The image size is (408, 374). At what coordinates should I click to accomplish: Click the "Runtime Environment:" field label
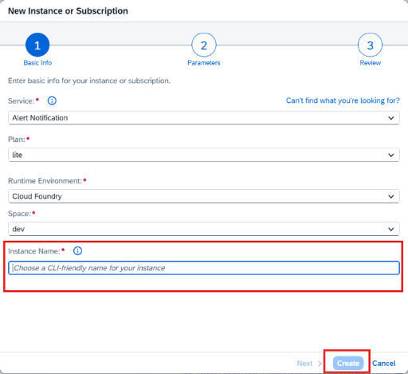pos(45,181)
